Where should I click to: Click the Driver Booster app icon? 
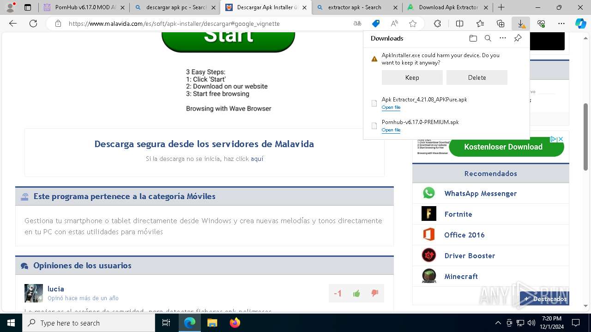pyautogui.click(x=429, y=255)
